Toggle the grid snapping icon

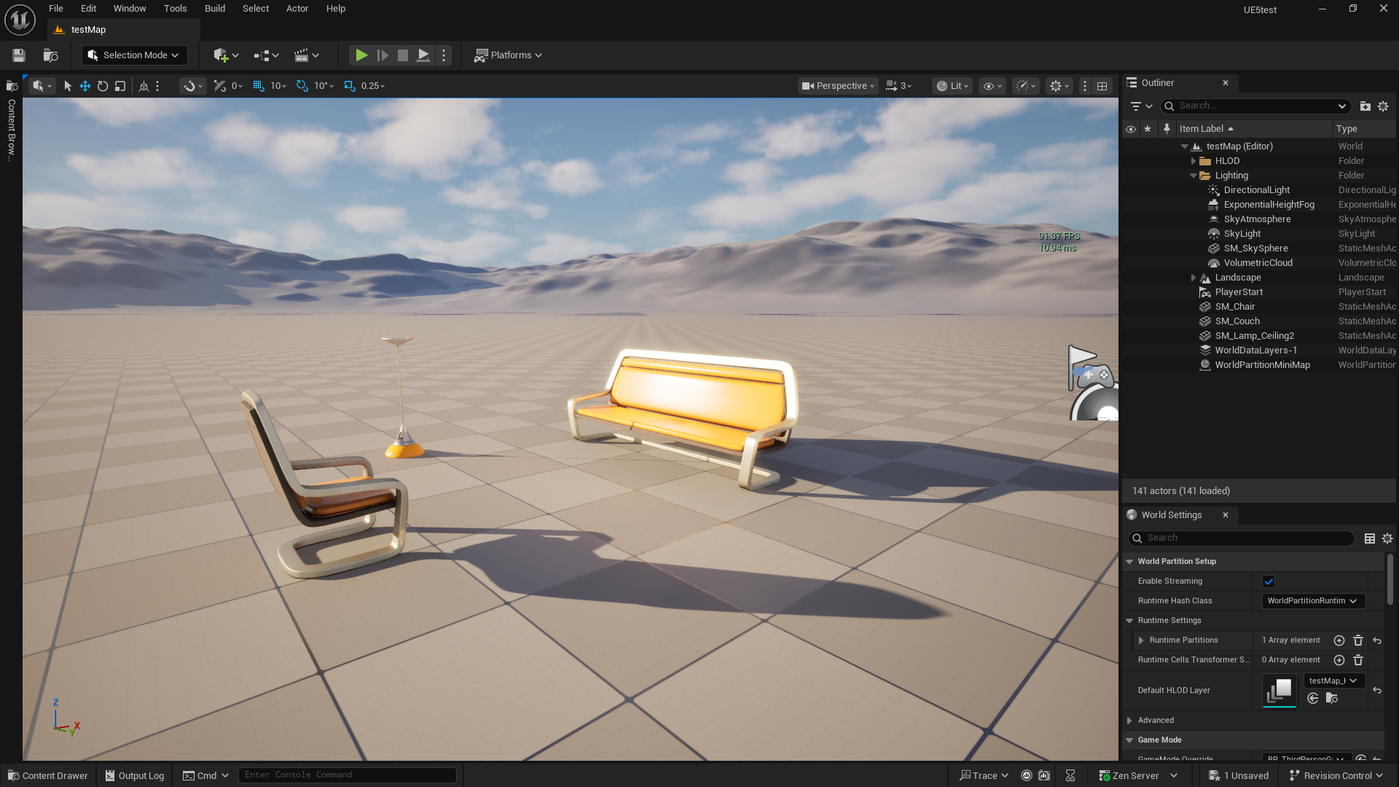pyautogui.click(x=259, y=86)
